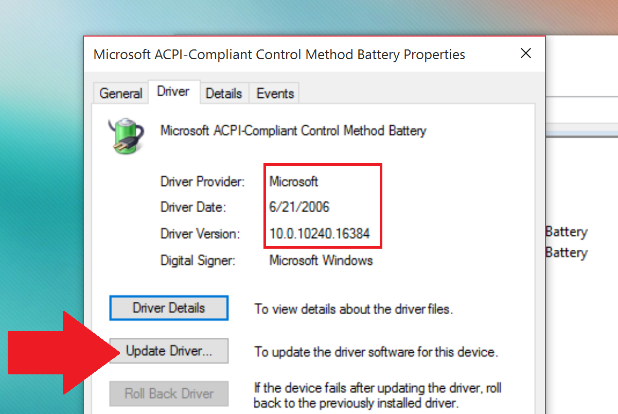Click the Digital Signer label
This screenshot has width=618, height=414.
[x=198, y=260]
